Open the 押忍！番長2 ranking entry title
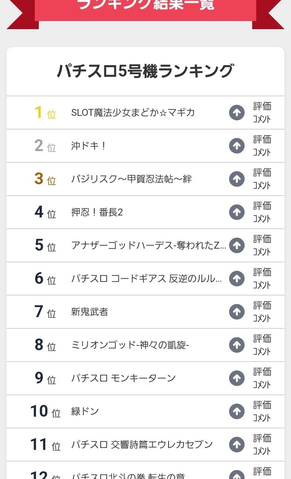Screen dimensions: 291x479 point(97,212)
